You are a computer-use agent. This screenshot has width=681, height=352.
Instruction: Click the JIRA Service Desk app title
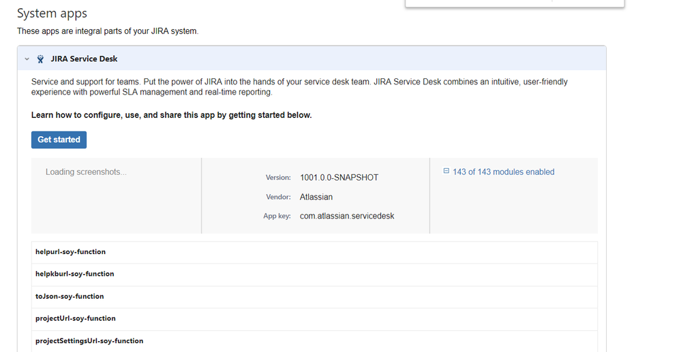(x=84, y=59)
